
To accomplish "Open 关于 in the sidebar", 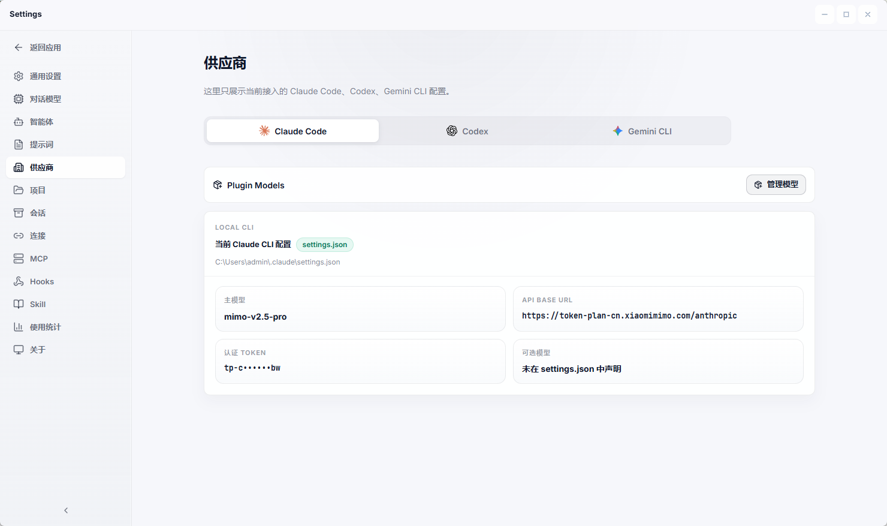I will click(65, 350).
